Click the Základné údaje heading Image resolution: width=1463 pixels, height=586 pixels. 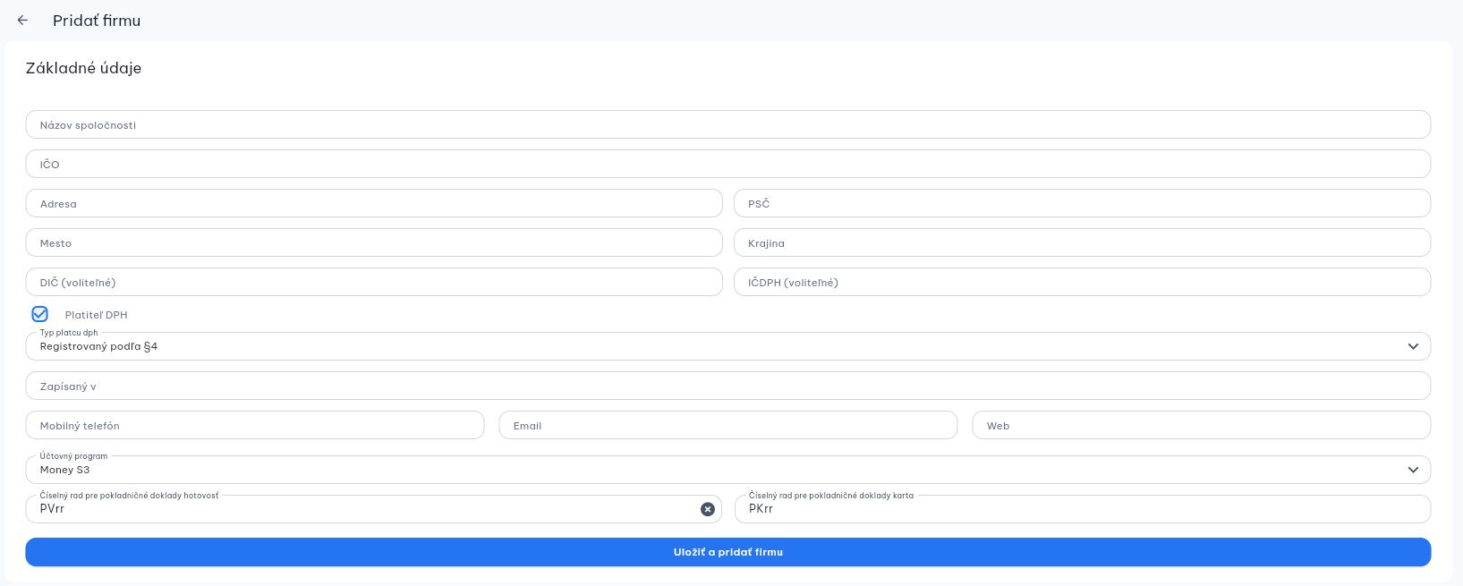pos(83,68)
